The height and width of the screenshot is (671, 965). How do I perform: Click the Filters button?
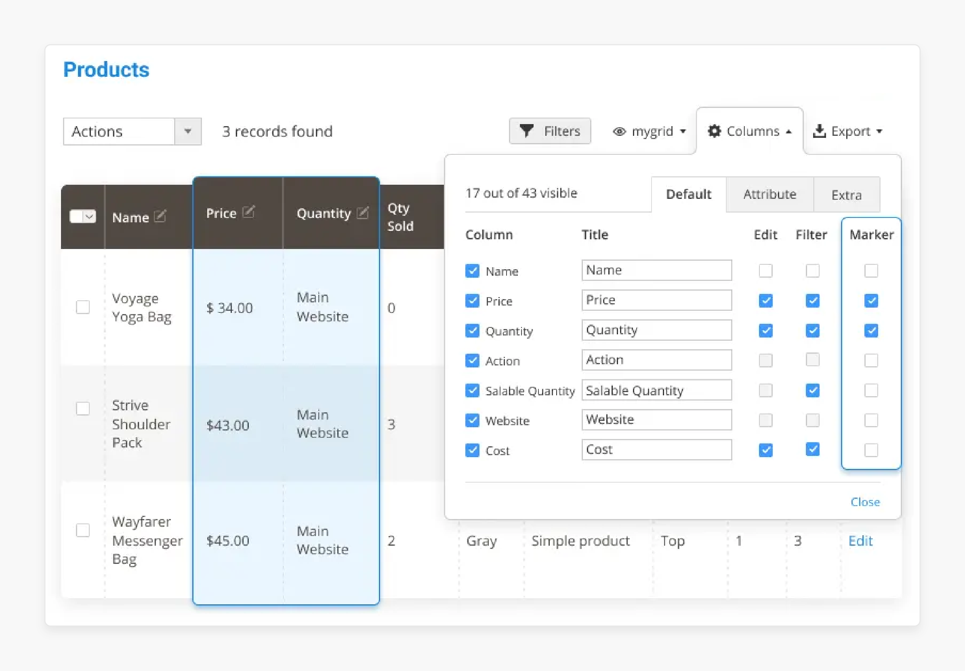(x=550, y=131)
